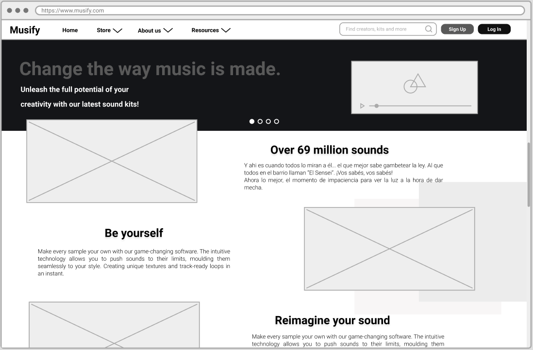Open the image placeholder above Reimagine your sound
This screenshot has width=533, height=350.
(389, 249)
